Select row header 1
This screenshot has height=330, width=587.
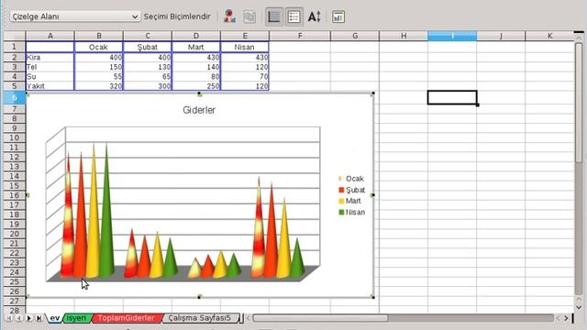pos(15,47)
